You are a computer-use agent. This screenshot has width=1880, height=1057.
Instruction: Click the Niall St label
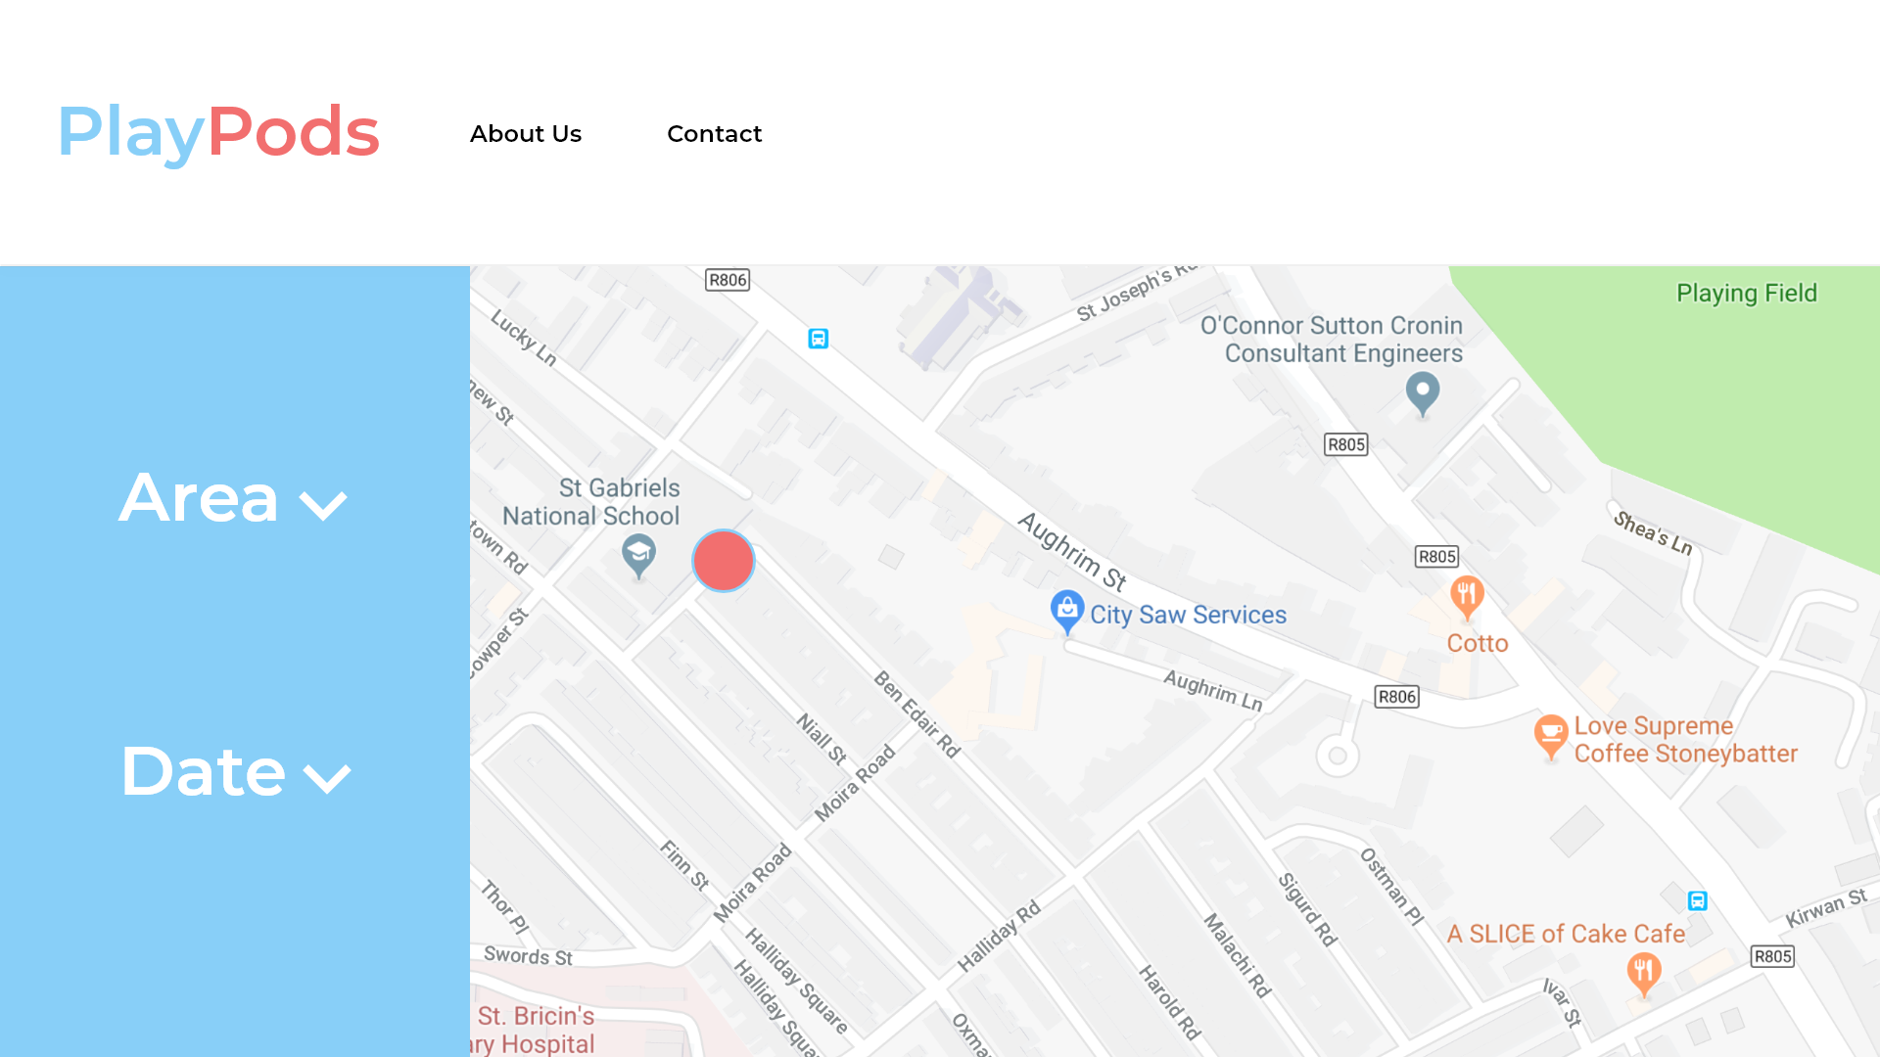(822, 739)
